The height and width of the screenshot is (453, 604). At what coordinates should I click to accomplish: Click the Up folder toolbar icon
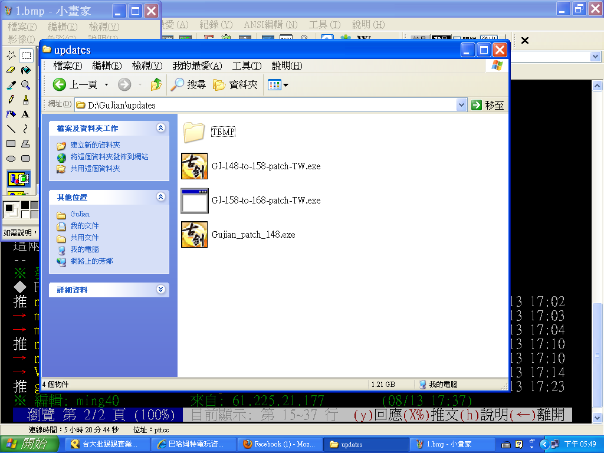point(156,85)
